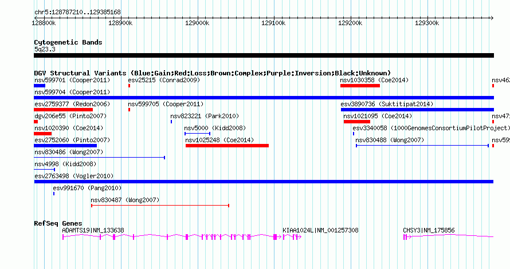The width and height of the screenshot is (510, 269).
Task: Click the 129300k ruler tick label
Action: point(427,23)
